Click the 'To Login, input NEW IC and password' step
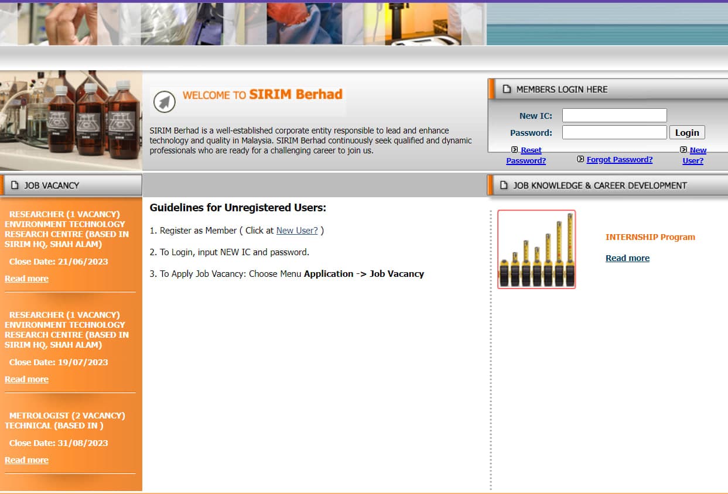This screenshot has height=494, width=728. click(230, 252)
